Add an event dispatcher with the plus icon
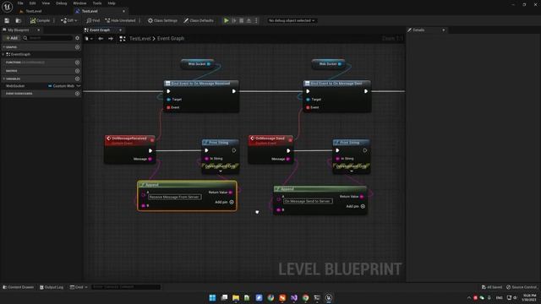541x304 pixels. 77,94
